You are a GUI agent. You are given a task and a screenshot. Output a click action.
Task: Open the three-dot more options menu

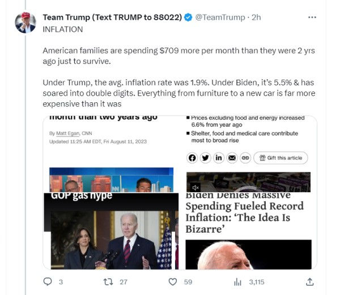(x=312, y=18)
